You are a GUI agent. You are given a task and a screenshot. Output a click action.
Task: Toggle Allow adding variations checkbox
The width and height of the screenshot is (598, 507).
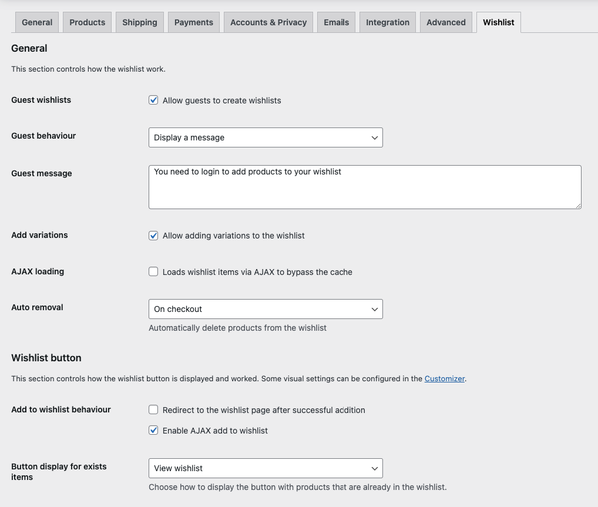[153, 236]
